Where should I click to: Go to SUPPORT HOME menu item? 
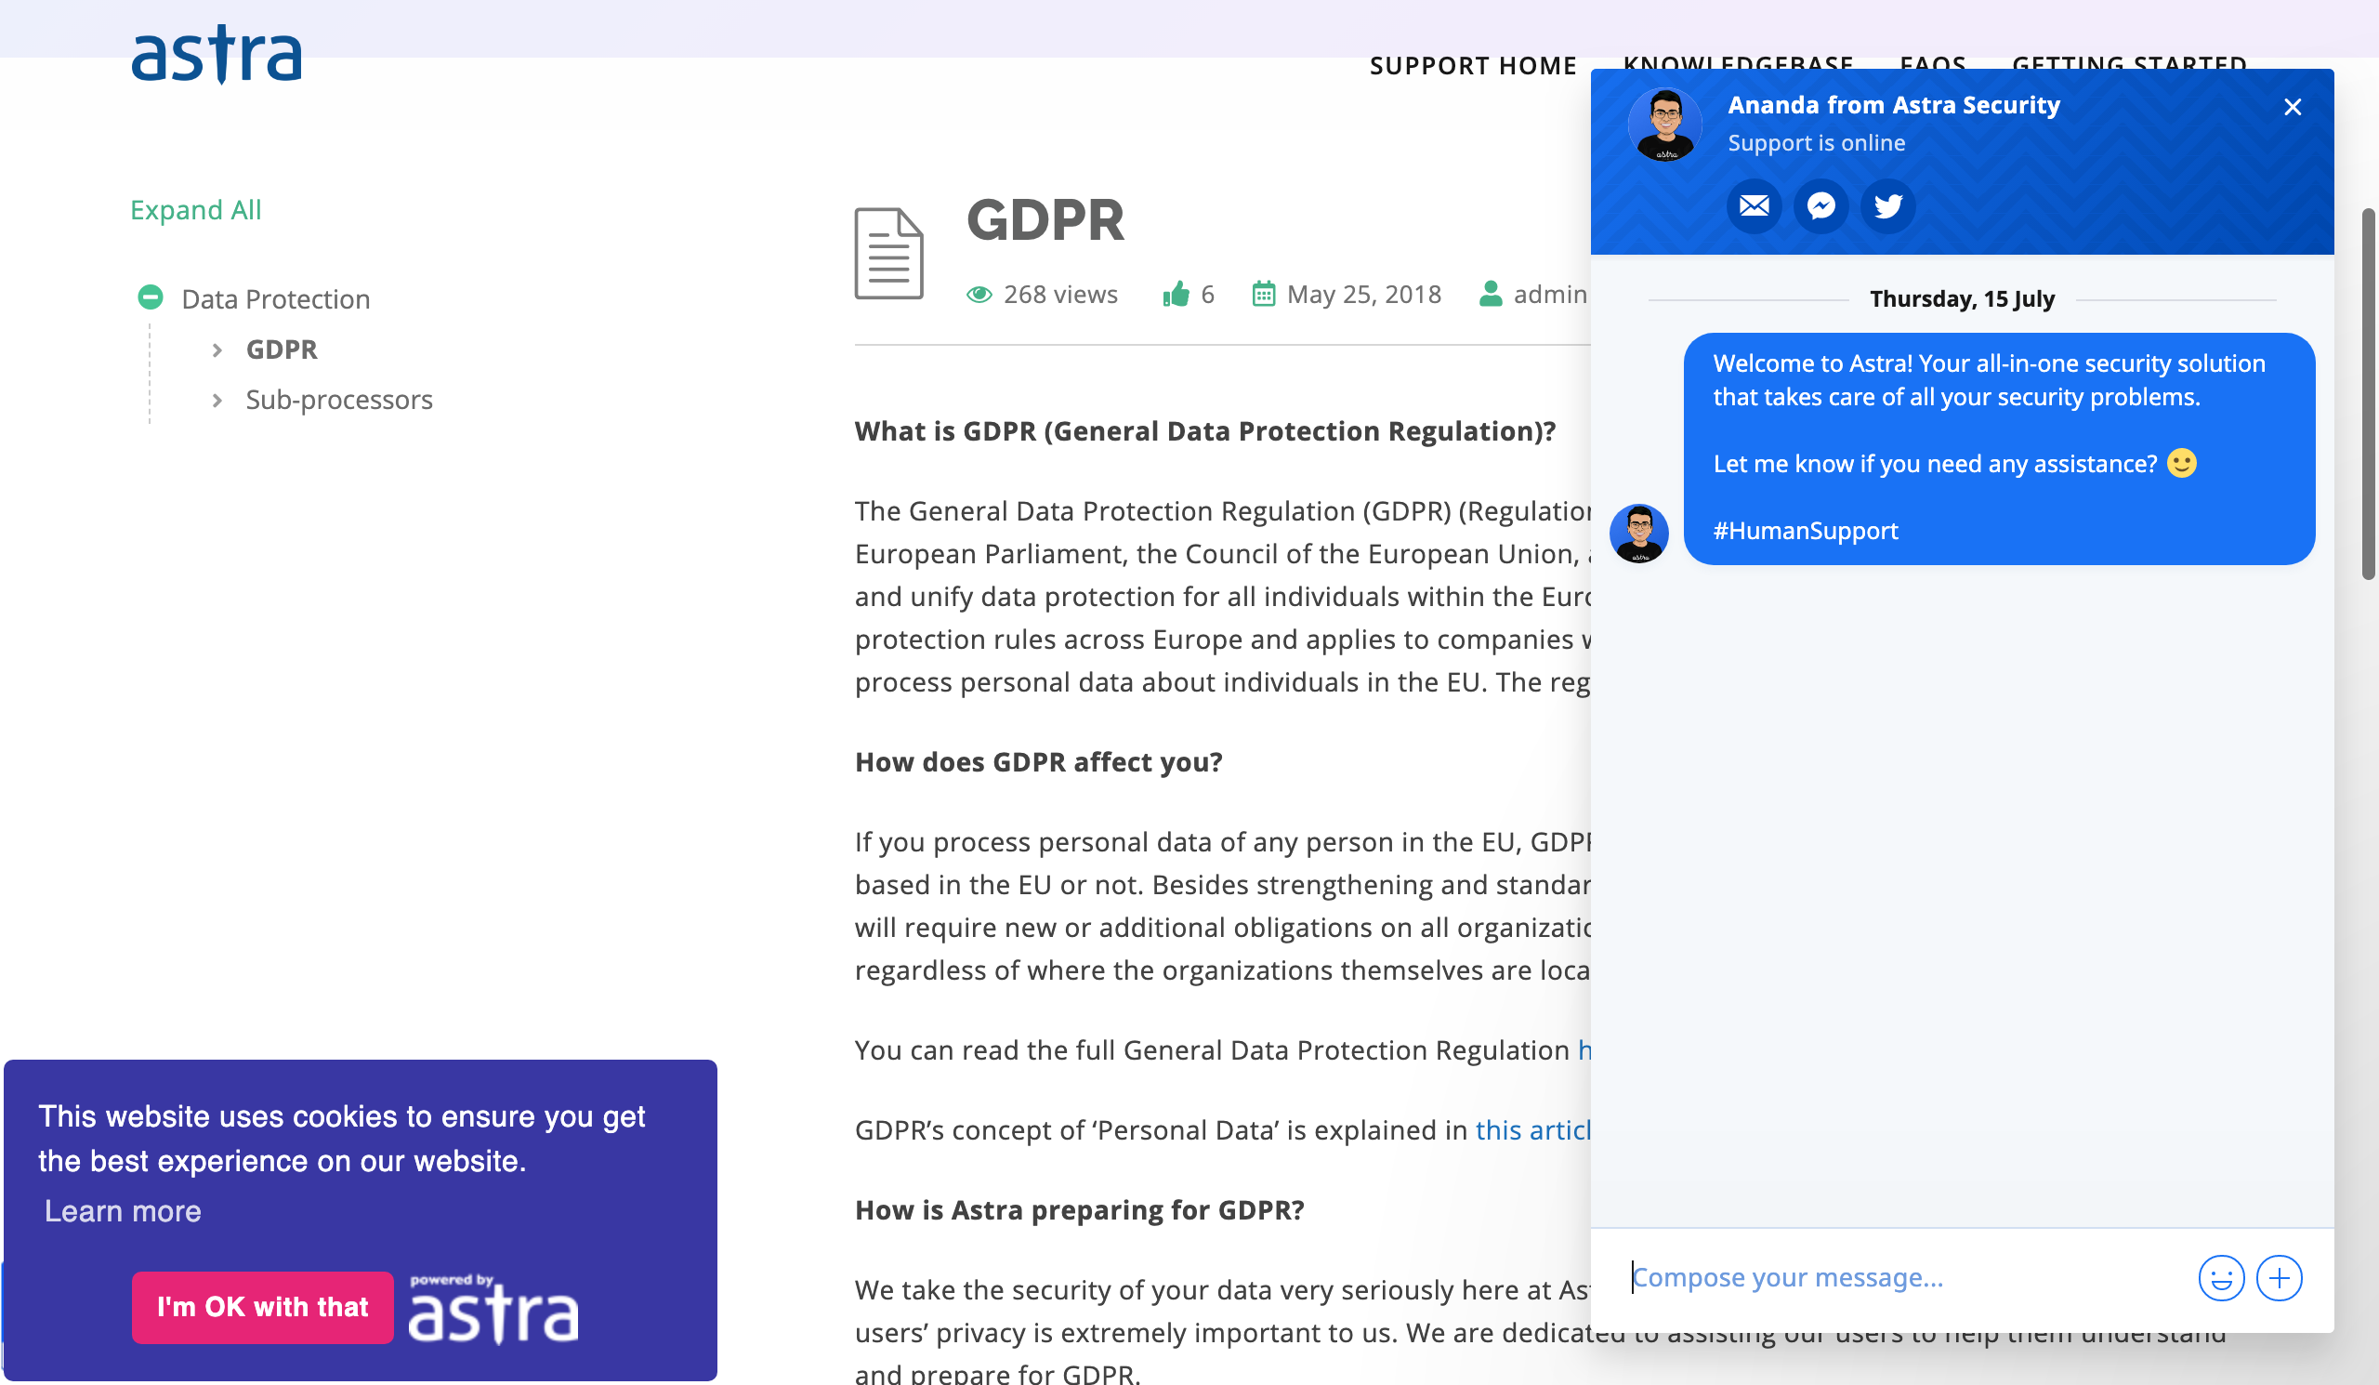tap(1473, 65)
